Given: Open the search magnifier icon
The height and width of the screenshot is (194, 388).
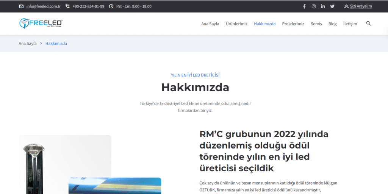Looking at the screenshot, I should (x=368, y=23).
